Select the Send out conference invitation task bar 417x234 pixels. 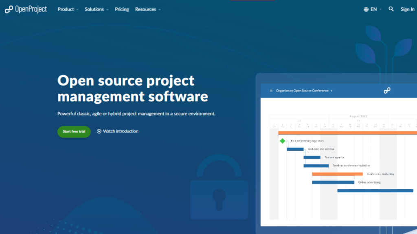pyautogui.click(x=316, y=165)
